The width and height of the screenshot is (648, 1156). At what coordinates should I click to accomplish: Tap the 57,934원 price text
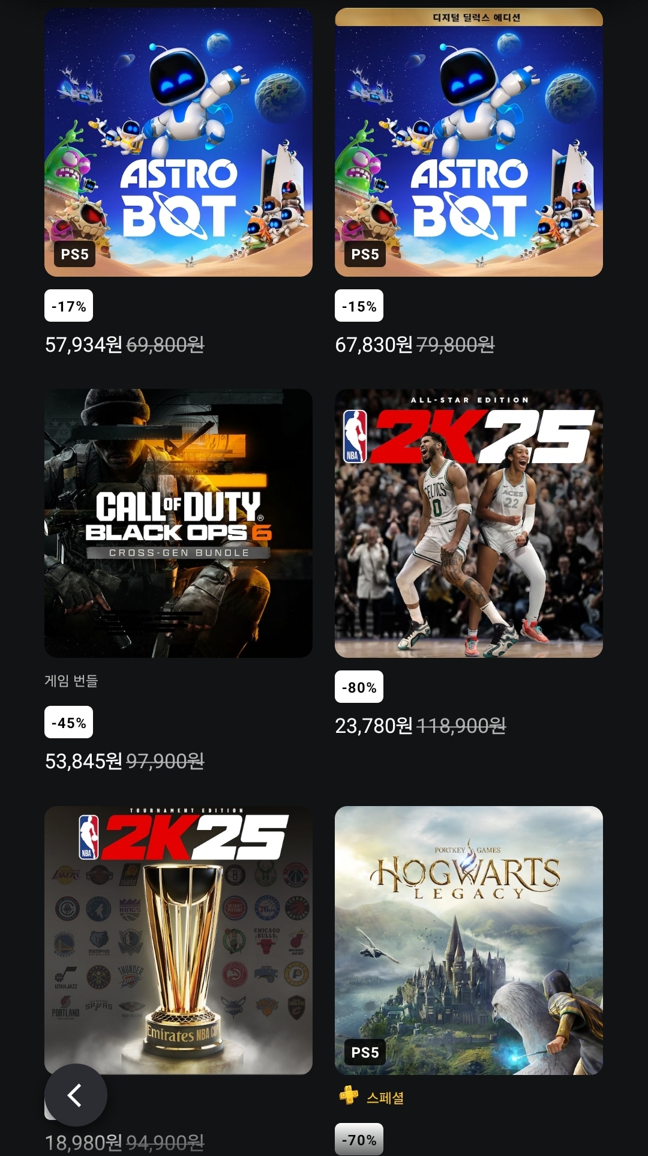point(83,345)
